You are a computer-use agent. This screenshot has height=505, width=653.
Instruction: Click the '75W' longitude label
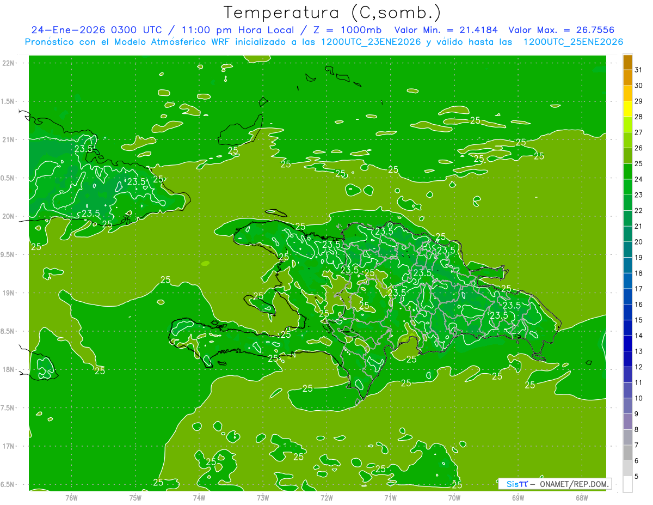(x=135, y=498)
